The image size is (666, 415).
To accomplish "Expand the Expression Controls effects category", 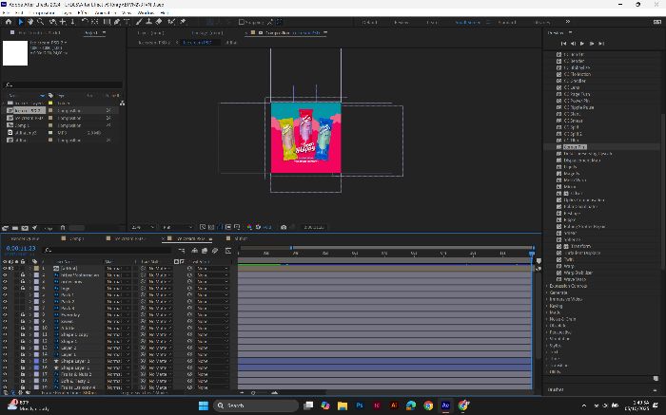I will coord(568,286).
